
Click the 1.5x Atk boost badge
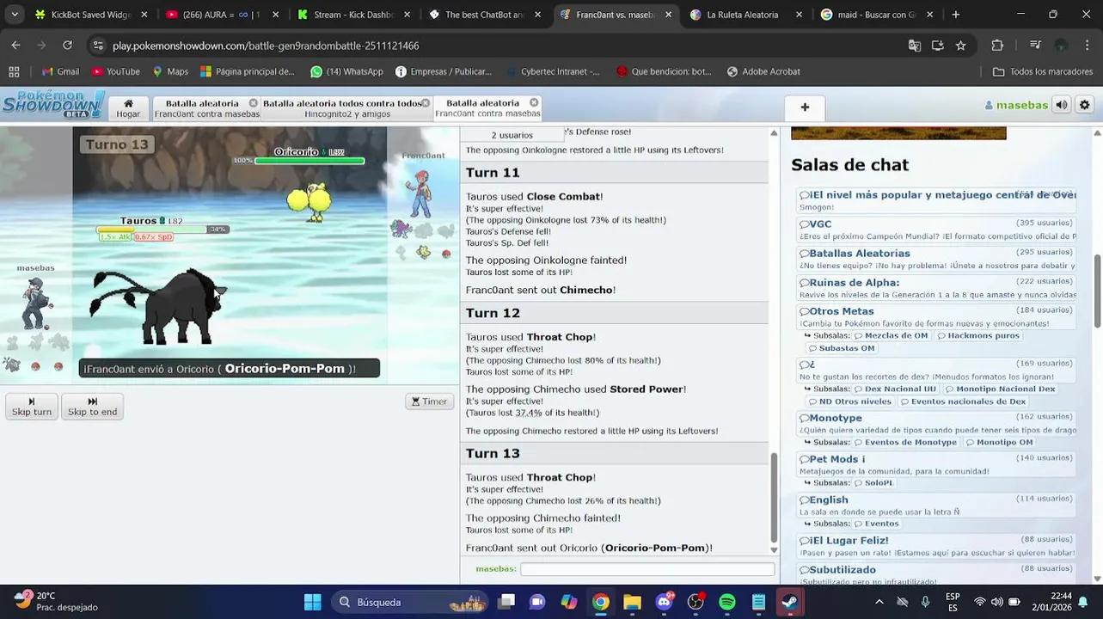114,236
